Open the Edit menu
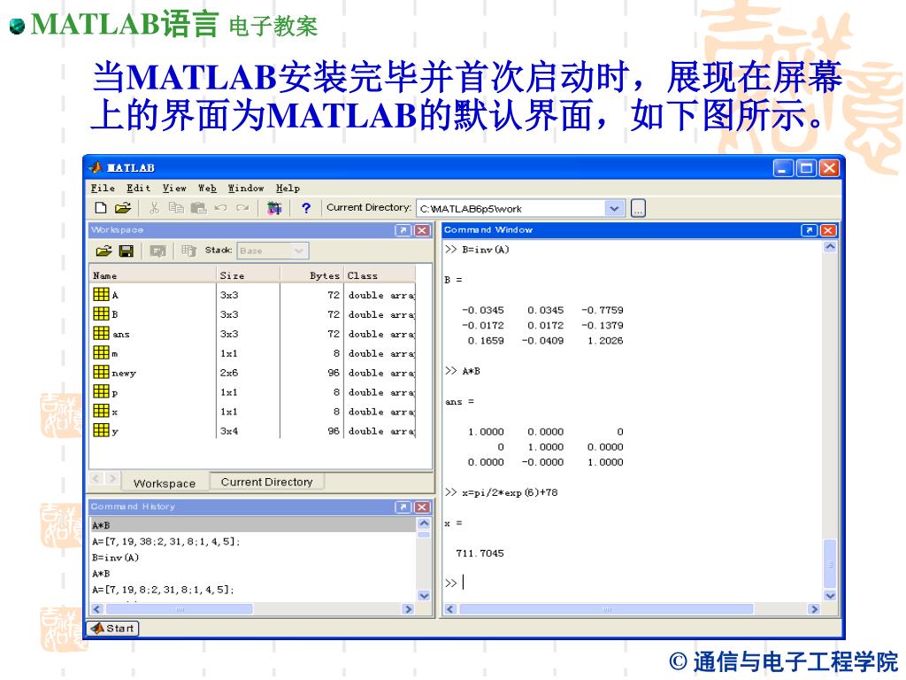This screenshot has width=906, height=680. (138, 188)
